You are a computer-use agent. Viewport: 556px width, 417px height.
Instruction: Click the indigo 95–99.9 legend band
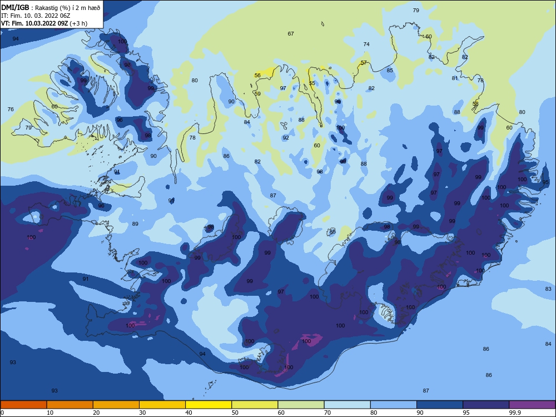486,405
